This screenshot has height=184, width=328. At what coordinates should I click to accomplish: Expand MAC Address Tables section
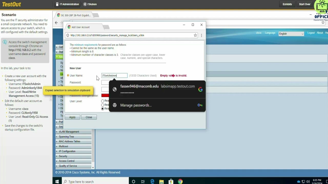74,141
